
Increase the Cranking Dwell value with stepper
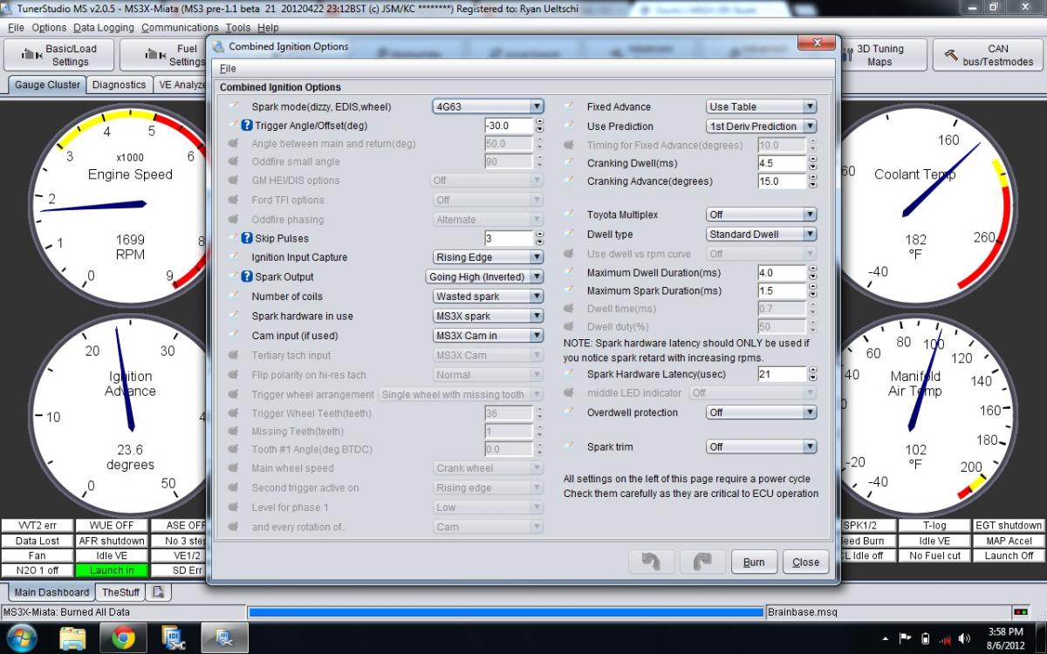click(813, 160)
